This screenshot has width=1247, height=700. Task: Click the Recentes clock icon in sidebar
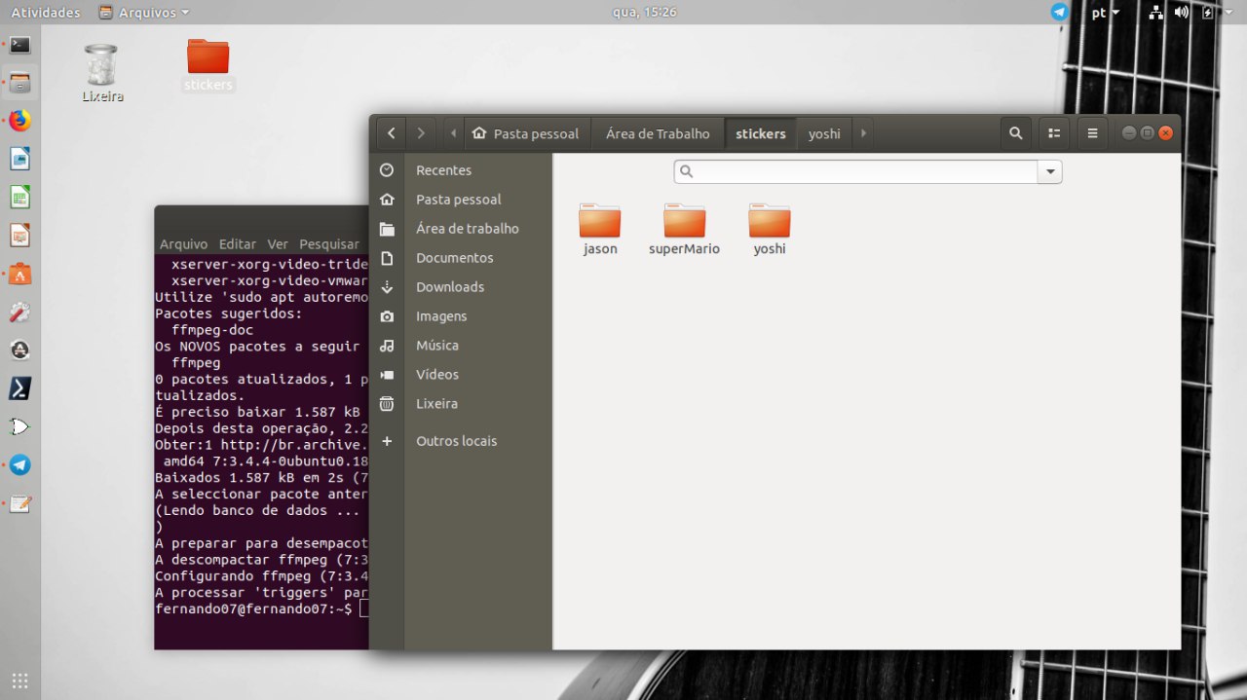click(387, 170)
